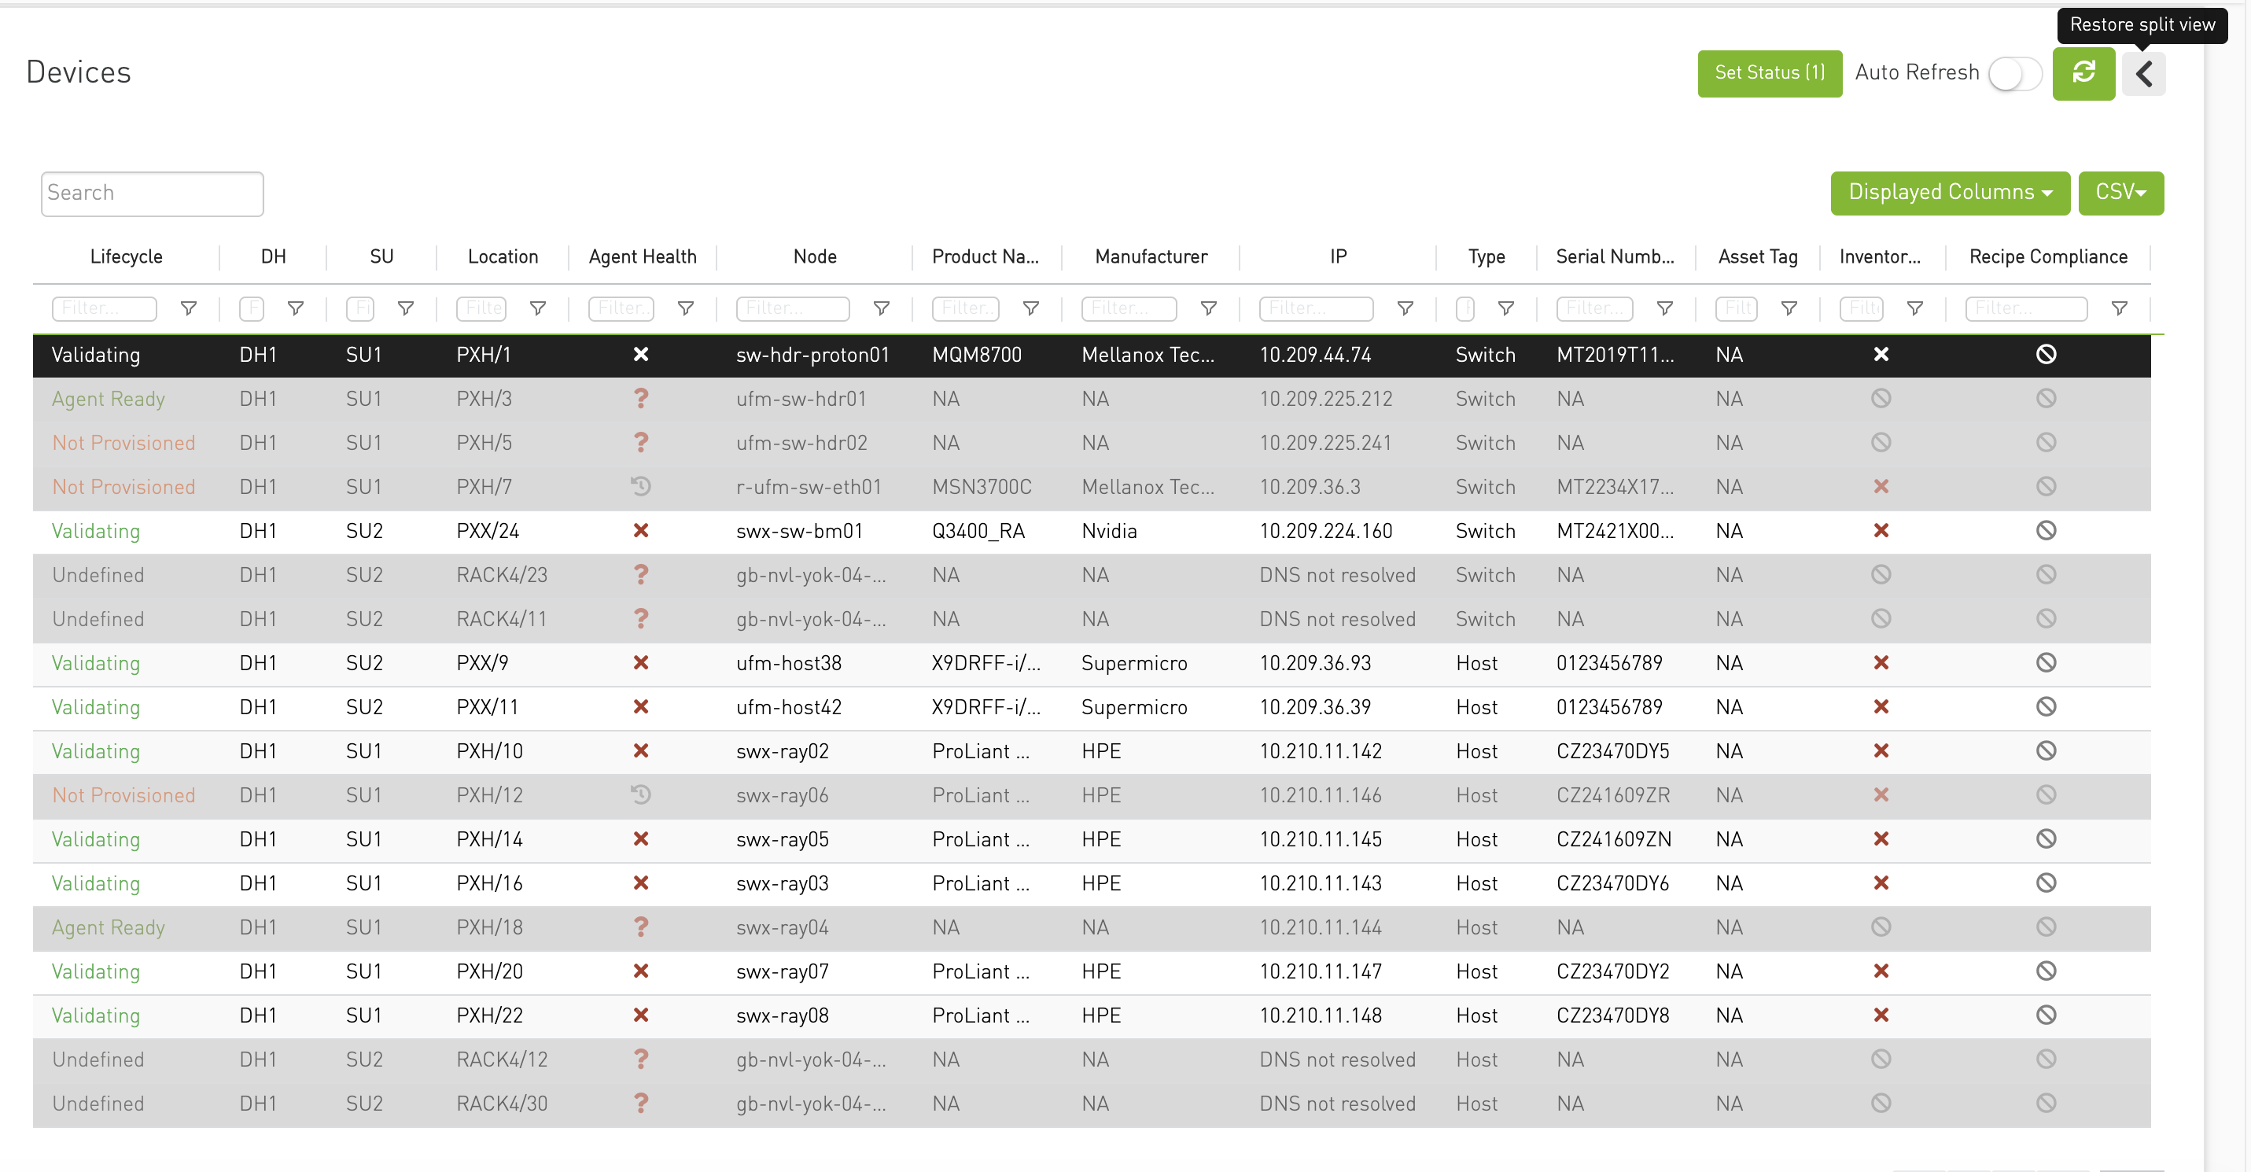
Task: Click history clock icon for r-ufm-sw-eth01
Action: pyautogui.click(x=640, y=486)
